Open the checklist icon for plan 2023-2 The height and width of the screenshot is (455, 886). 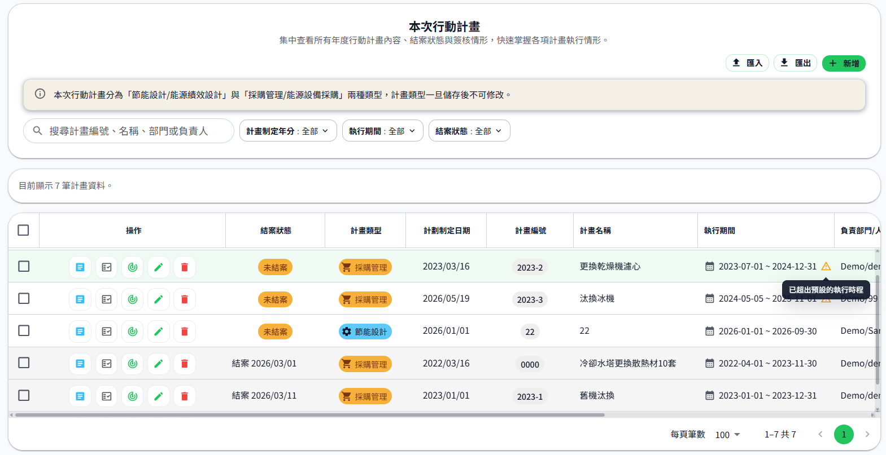(107, 267)
